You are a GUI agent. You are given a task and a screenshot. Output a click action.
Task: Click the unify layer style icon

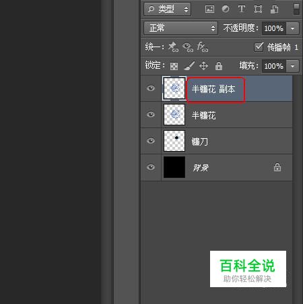coord(203,47)
